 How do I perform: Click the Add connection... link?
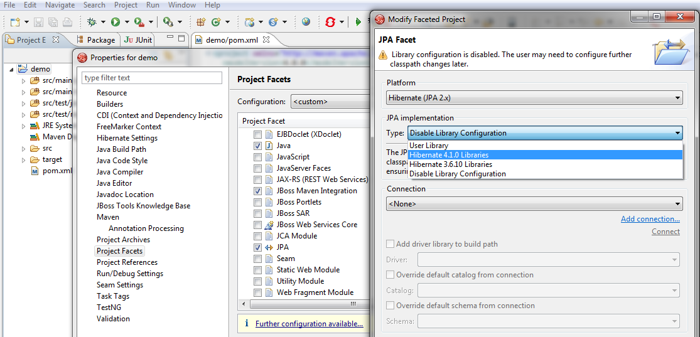click(x=650, y=219)
